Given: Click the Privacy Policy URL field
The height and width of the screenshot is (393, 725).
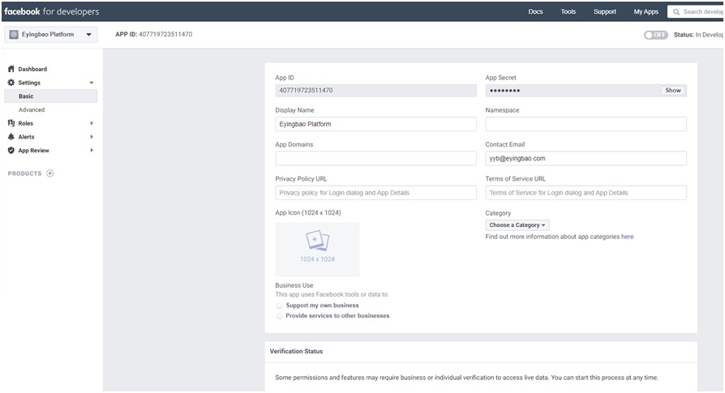Looking at the screenshot, I should tap(375, 193).
